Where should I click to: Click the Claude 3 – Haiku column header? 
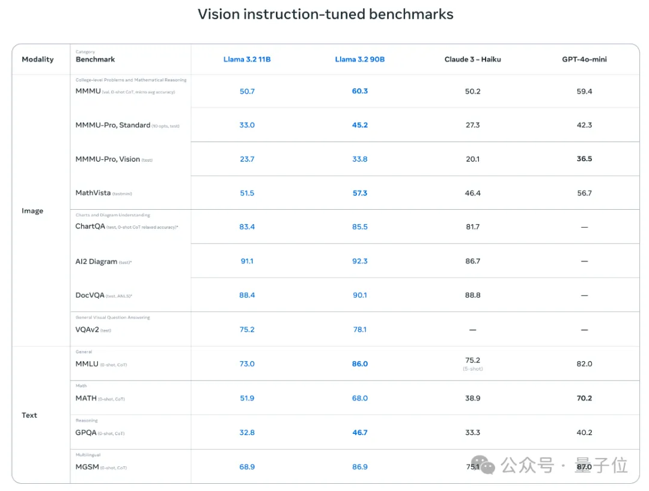pyautogui.click(x=473, y=59)
